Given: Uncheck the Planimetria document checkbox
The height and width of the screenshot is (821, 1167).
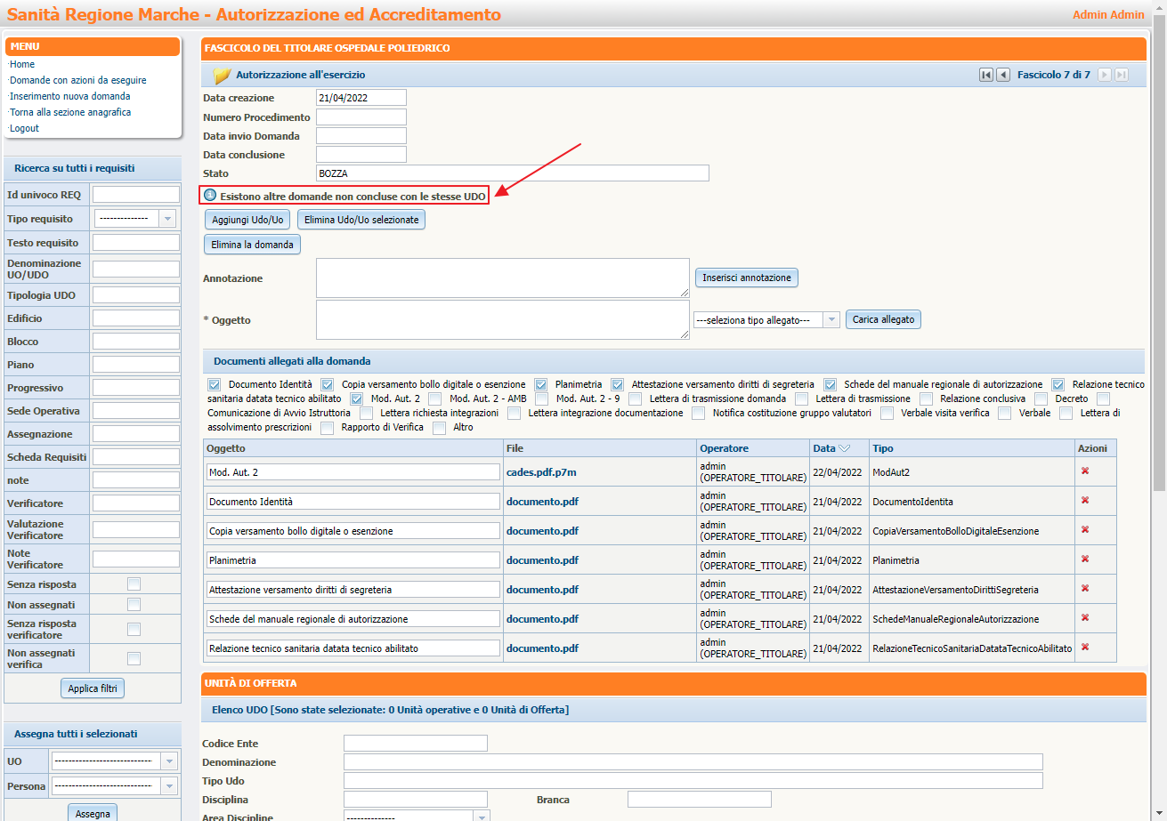Looking at the screenshot, I should pyautogui.click(x=541, y=384).
